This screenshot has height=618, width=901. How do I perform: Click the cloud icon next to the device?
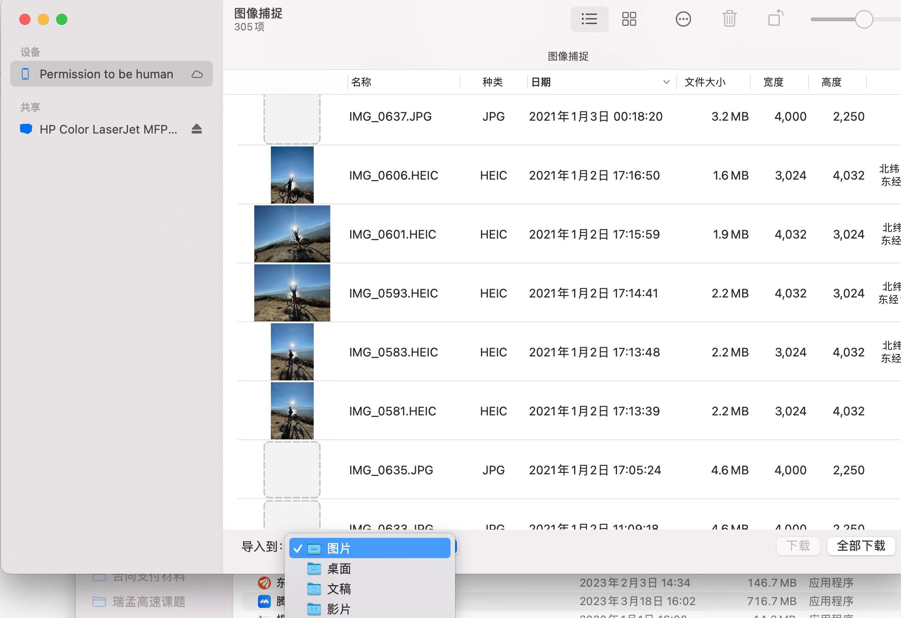click(197, 74)
